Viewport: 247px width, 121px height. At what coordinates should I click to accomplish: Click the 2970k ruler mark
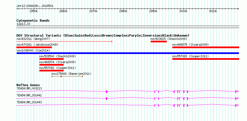click(94, 11)
